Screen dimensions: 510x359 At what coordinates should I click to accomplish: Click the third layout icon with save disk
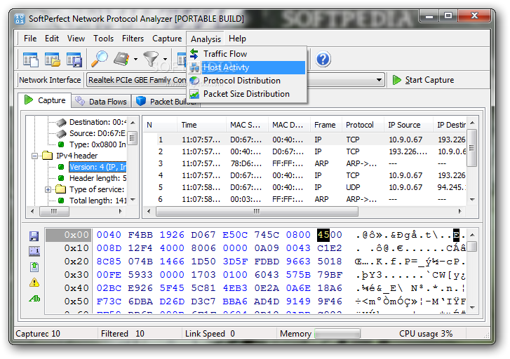(x=74, y=60)
